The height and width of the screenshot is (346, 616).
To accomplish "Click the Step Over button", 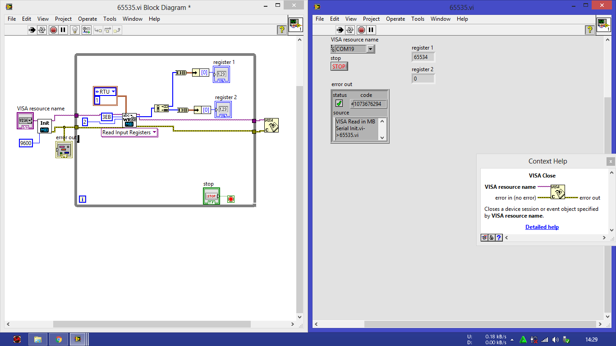I will tap(107, 30).
